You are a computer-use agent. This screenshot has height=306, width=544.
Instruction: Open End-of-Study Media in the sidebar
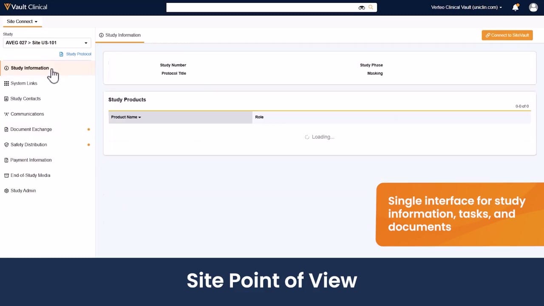[30, 175]
